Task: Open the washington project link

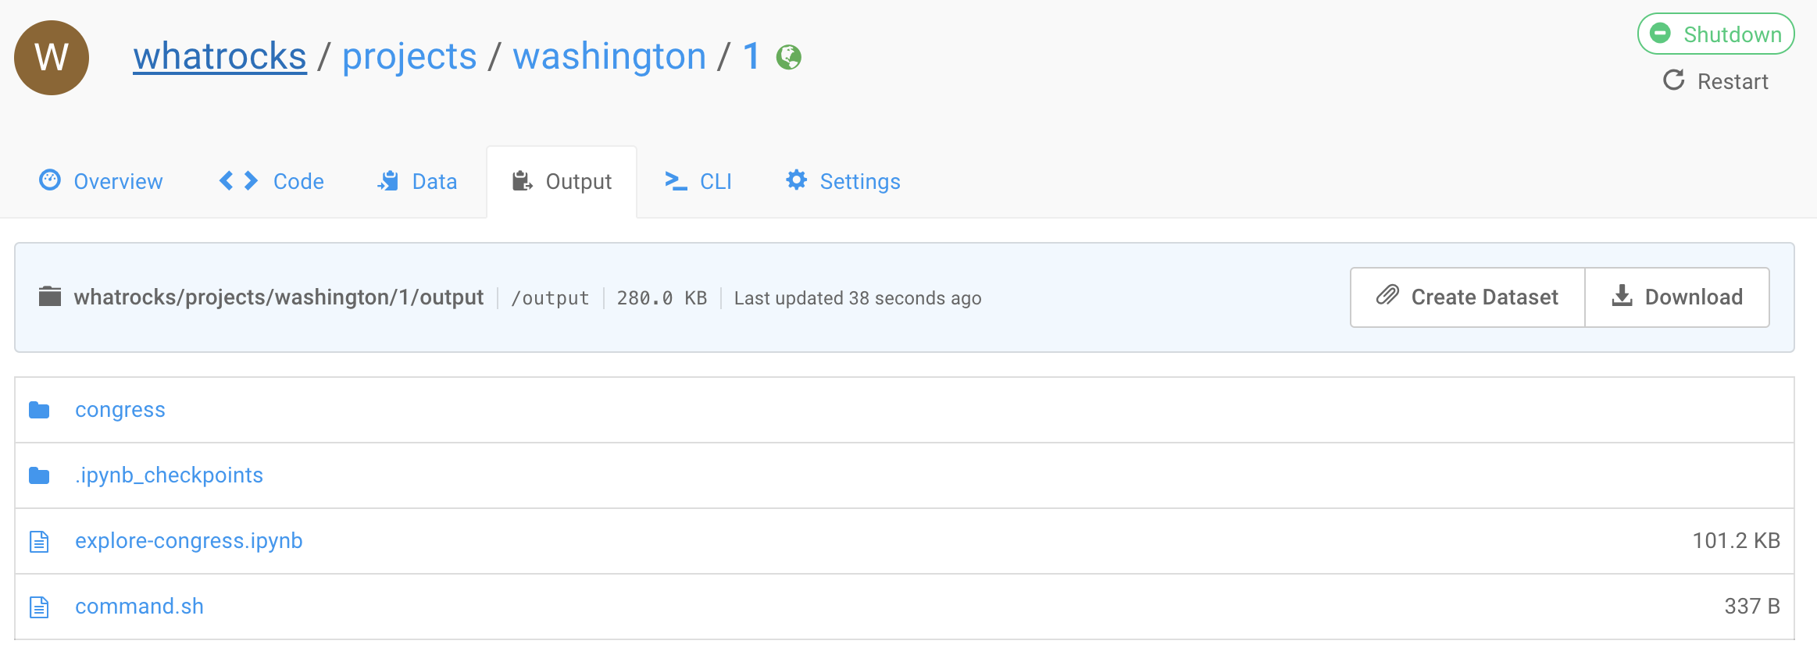Action: [609, 56]
